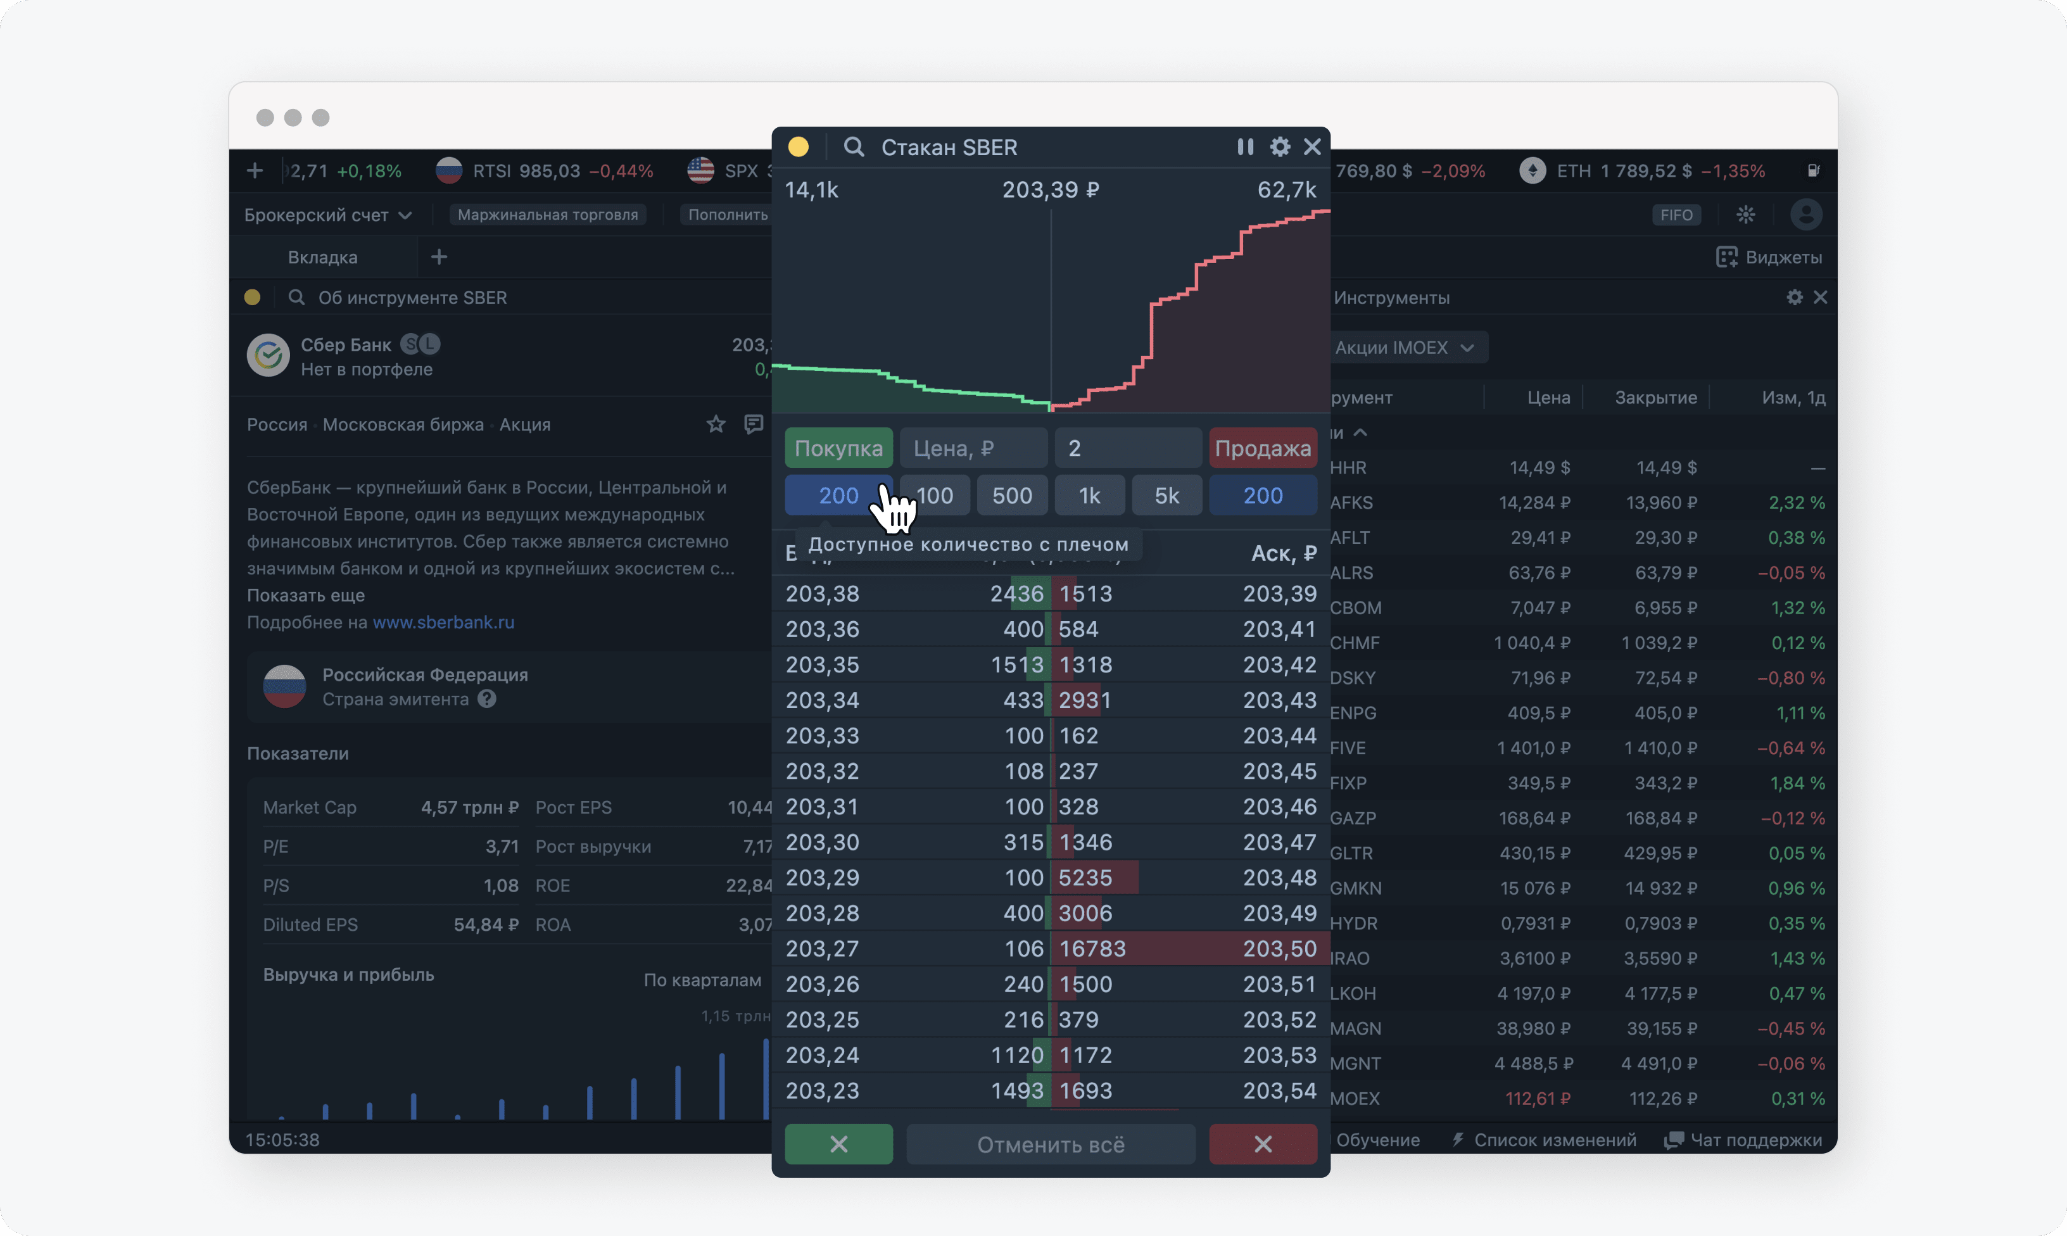
Task: Click plus icon left of ticker bar
Action: coord(255,171)
